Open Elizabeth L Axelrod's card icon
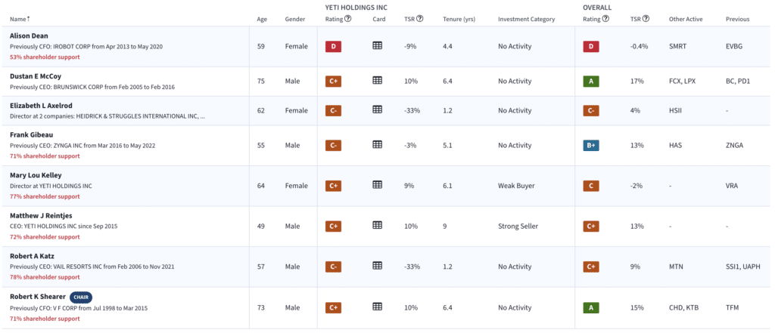 [x=377, y=110]
